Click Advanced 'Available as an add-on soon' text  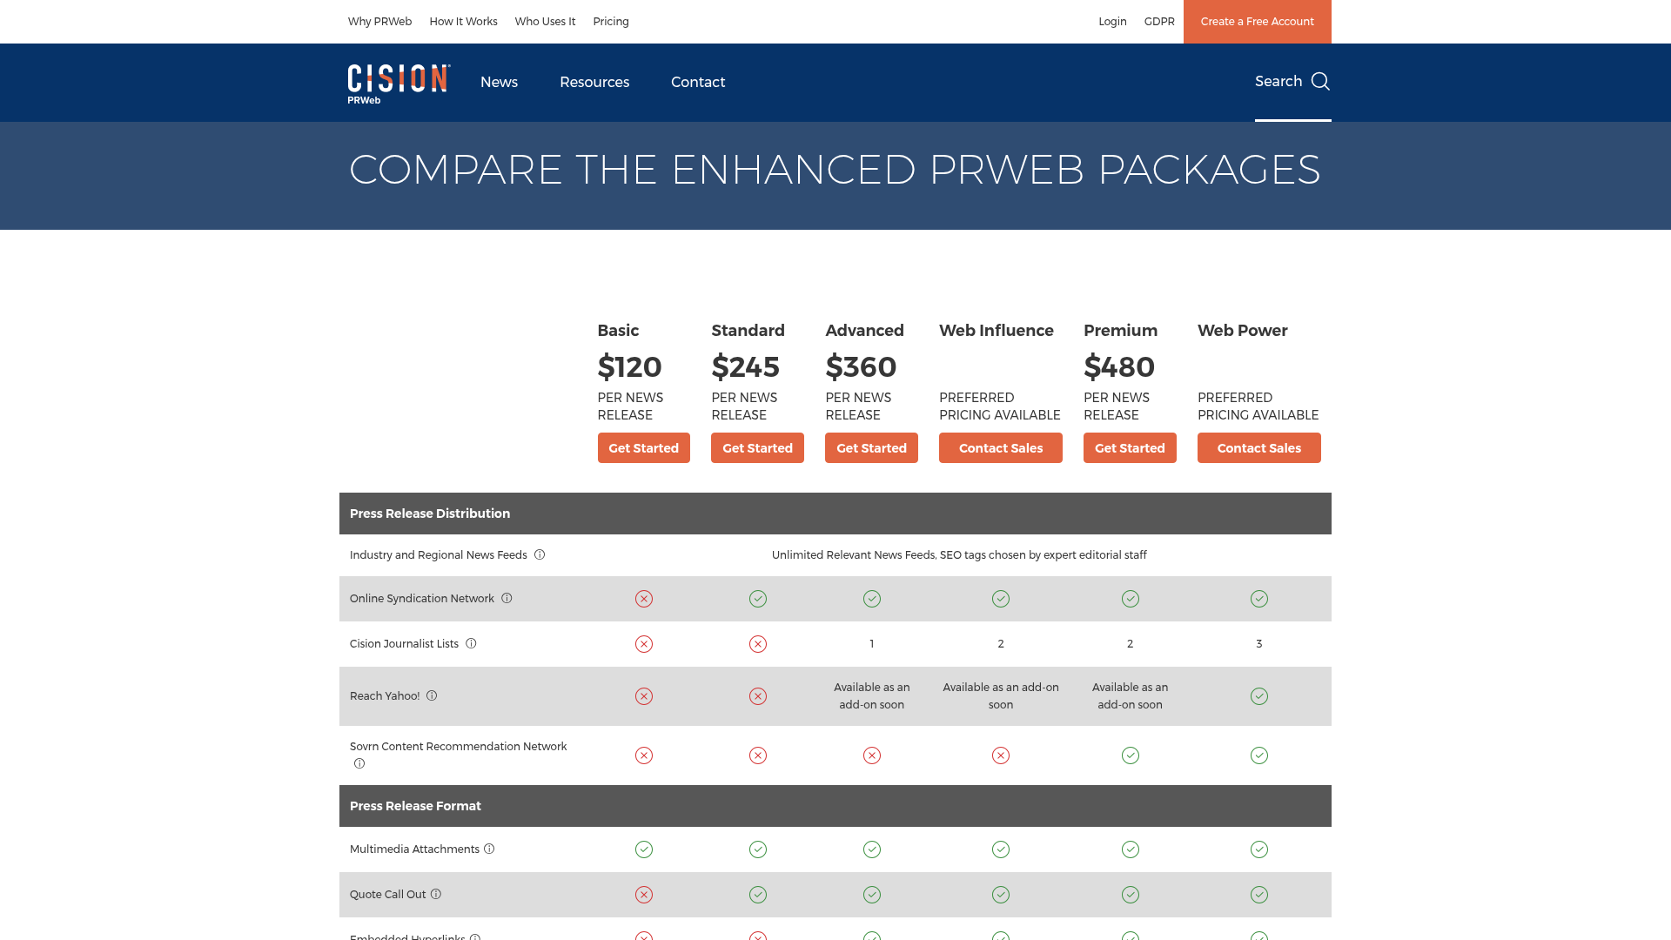872,696
